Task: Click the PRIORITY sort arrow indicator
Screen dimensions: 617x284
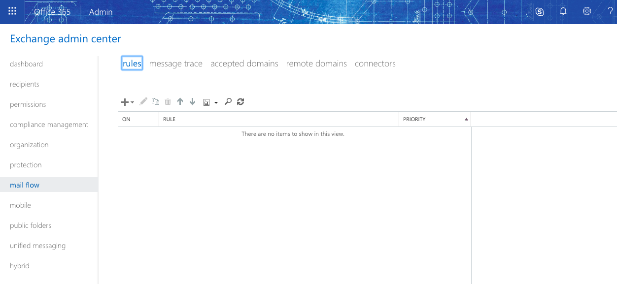Action: (466, 120)
